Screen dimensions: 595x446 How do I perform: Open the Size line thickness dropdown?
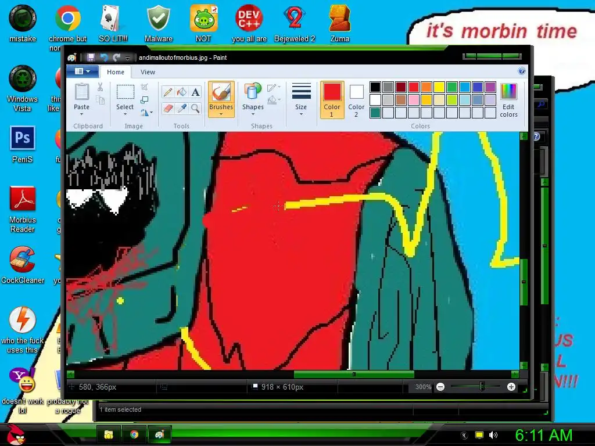(301, 99)
